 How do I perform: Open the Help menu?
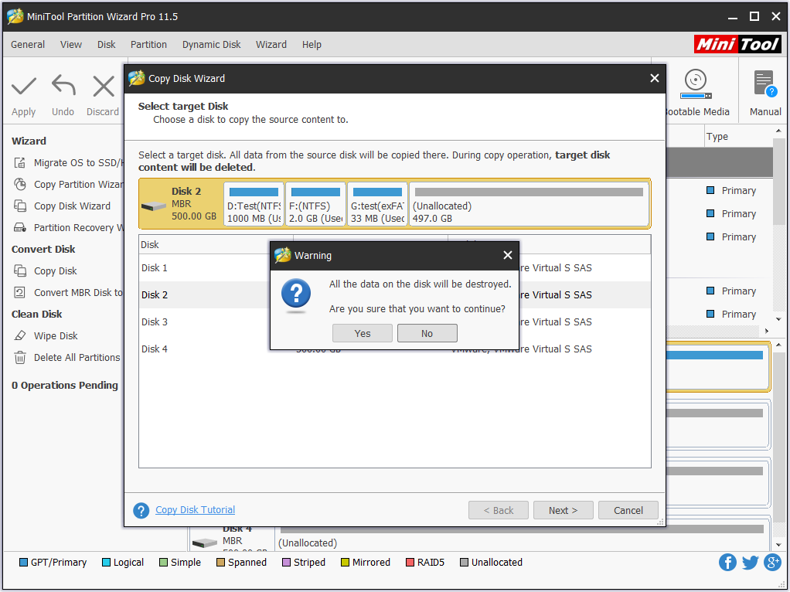tap(312, 44)
